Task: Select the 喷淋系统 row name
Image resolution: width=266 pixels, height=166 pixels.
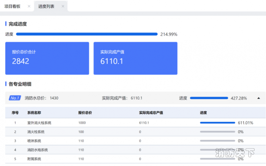Action: (x=34, y=141)
